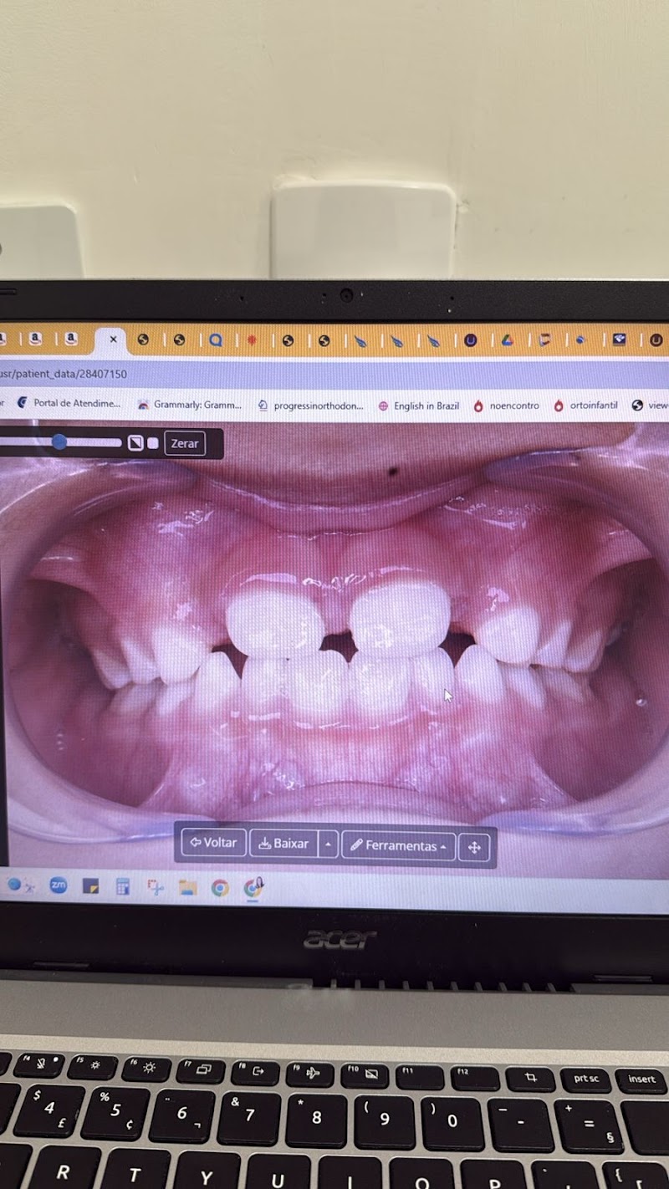Image resolution: width=669 pixels, height=1189 pixels.
Task: Click the invert contrast icon beside slider
Action: click(x=135, y=443)
